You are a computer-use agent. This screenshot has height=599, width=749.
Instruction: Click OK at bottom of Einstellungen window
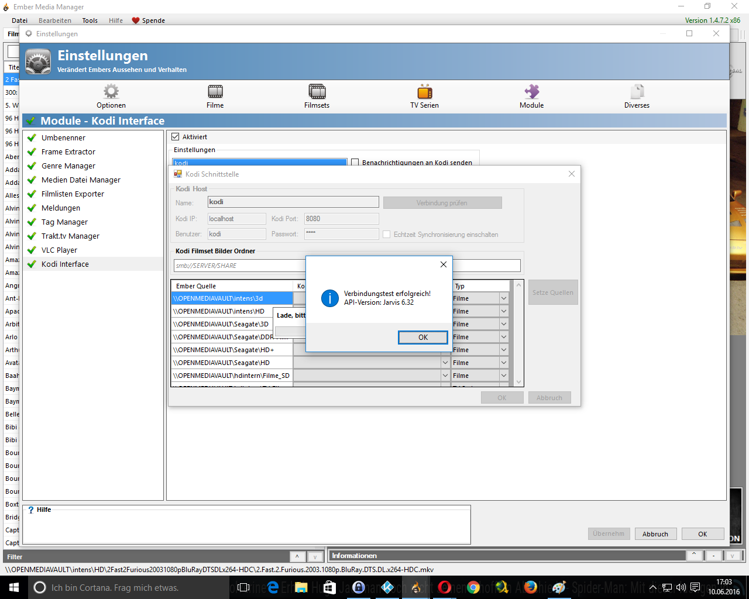point(703,533)
